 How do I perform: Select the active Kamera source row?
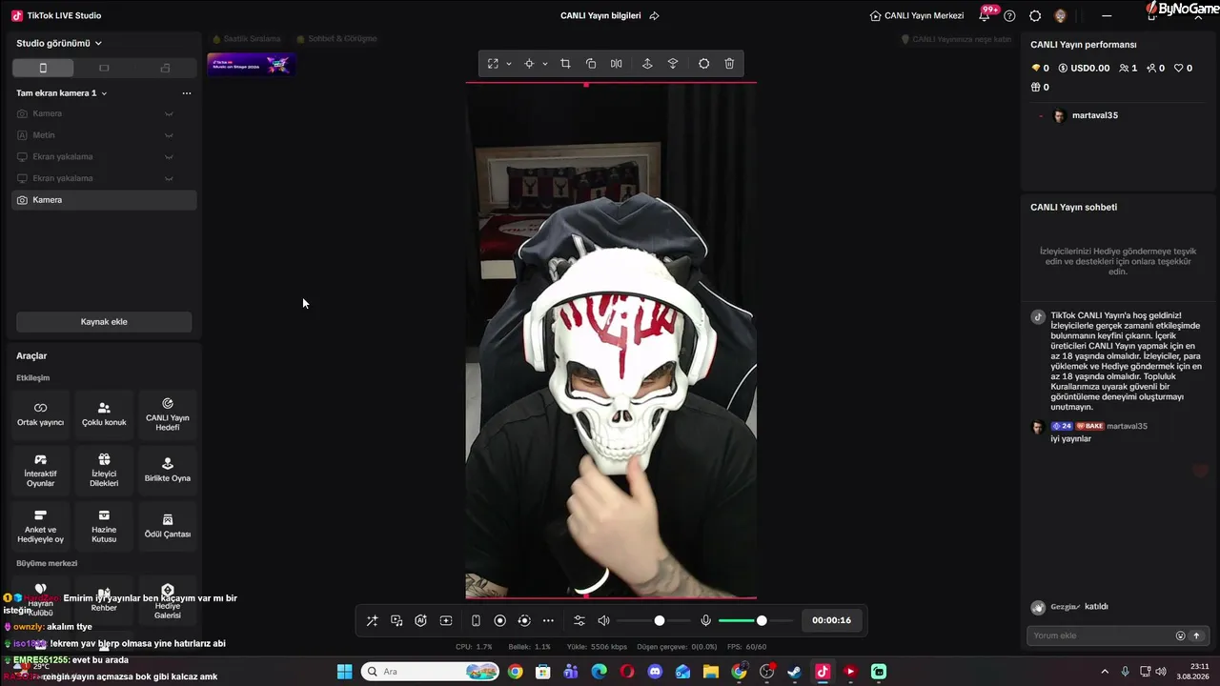[104, 200]
